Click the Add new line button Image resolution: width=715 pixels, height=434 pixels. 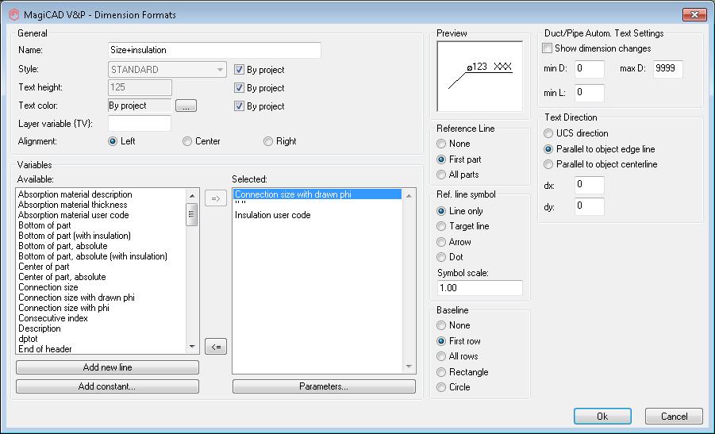108,367
